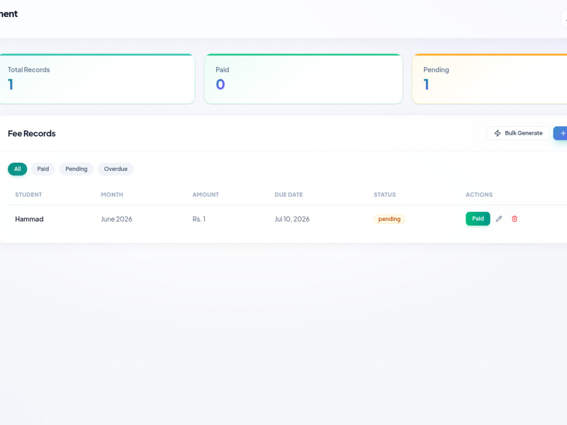Click the Fee Records heading

[32, 133]
